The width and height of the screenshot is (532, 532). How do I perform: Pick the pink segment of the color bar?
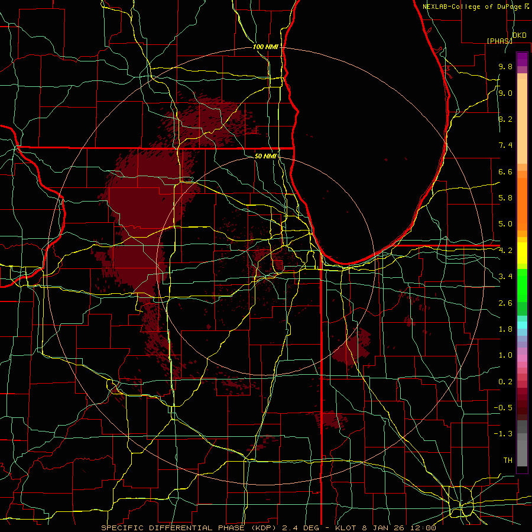click(522, 358)
